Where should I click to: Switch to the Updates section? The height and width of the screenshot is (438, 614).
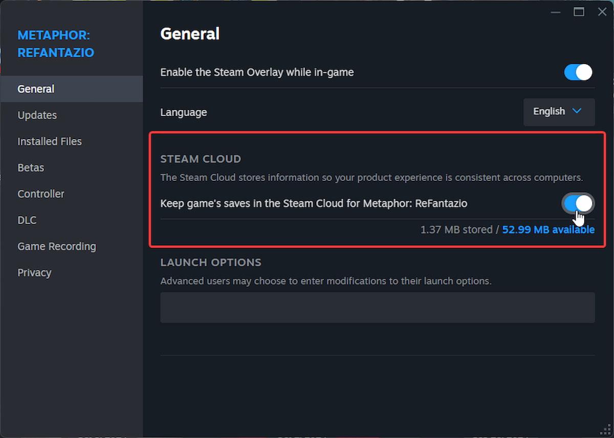[x=37, y=115]
